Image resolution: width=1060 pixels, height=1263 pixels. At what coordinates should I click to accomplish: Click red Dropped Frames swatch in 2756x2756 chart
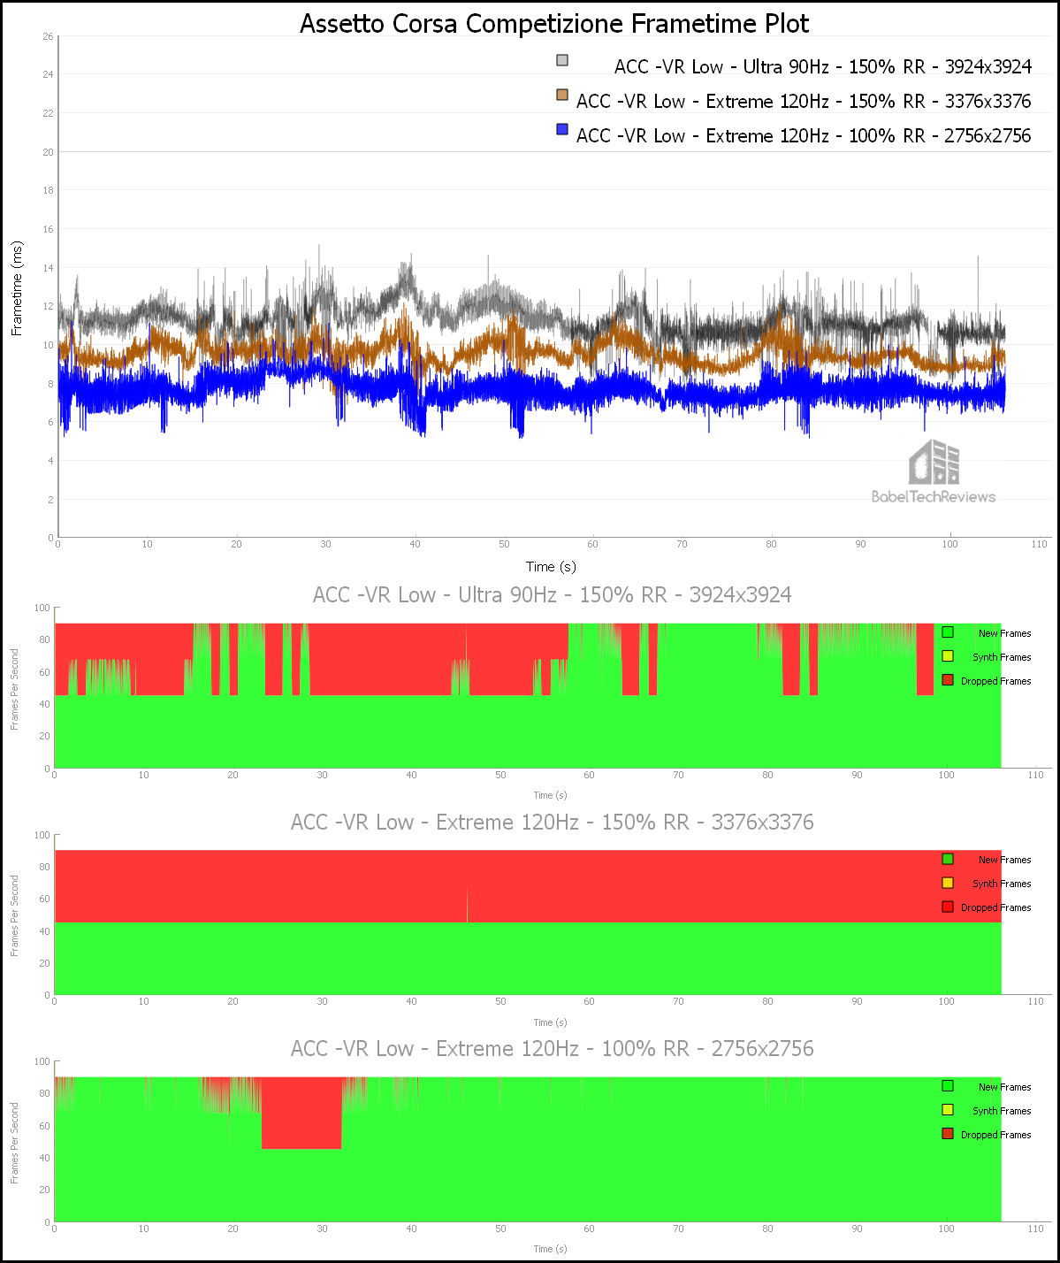tap(948, 1134)
